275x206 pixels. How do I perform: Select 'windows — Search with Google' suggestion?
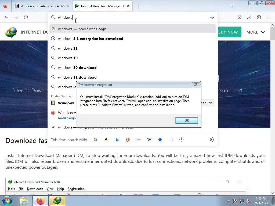(x=132, y=29)
